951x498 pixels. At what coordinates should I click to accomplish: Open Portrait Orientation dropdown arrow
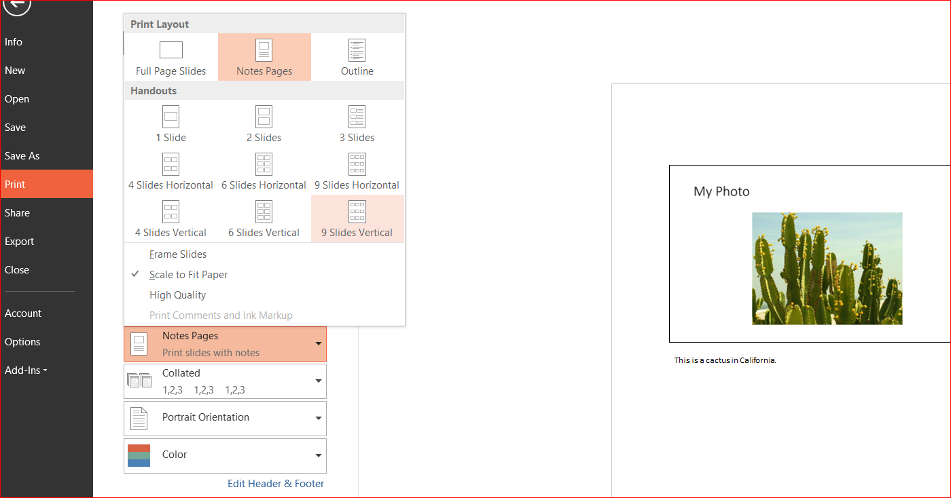coord(319,419)
